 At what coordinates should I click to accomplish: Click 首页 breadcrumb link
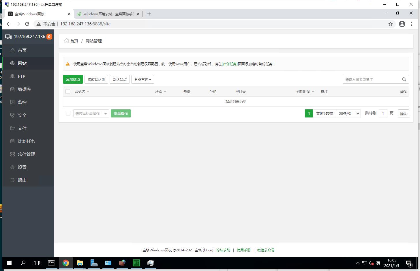click(x=74, y=41)
